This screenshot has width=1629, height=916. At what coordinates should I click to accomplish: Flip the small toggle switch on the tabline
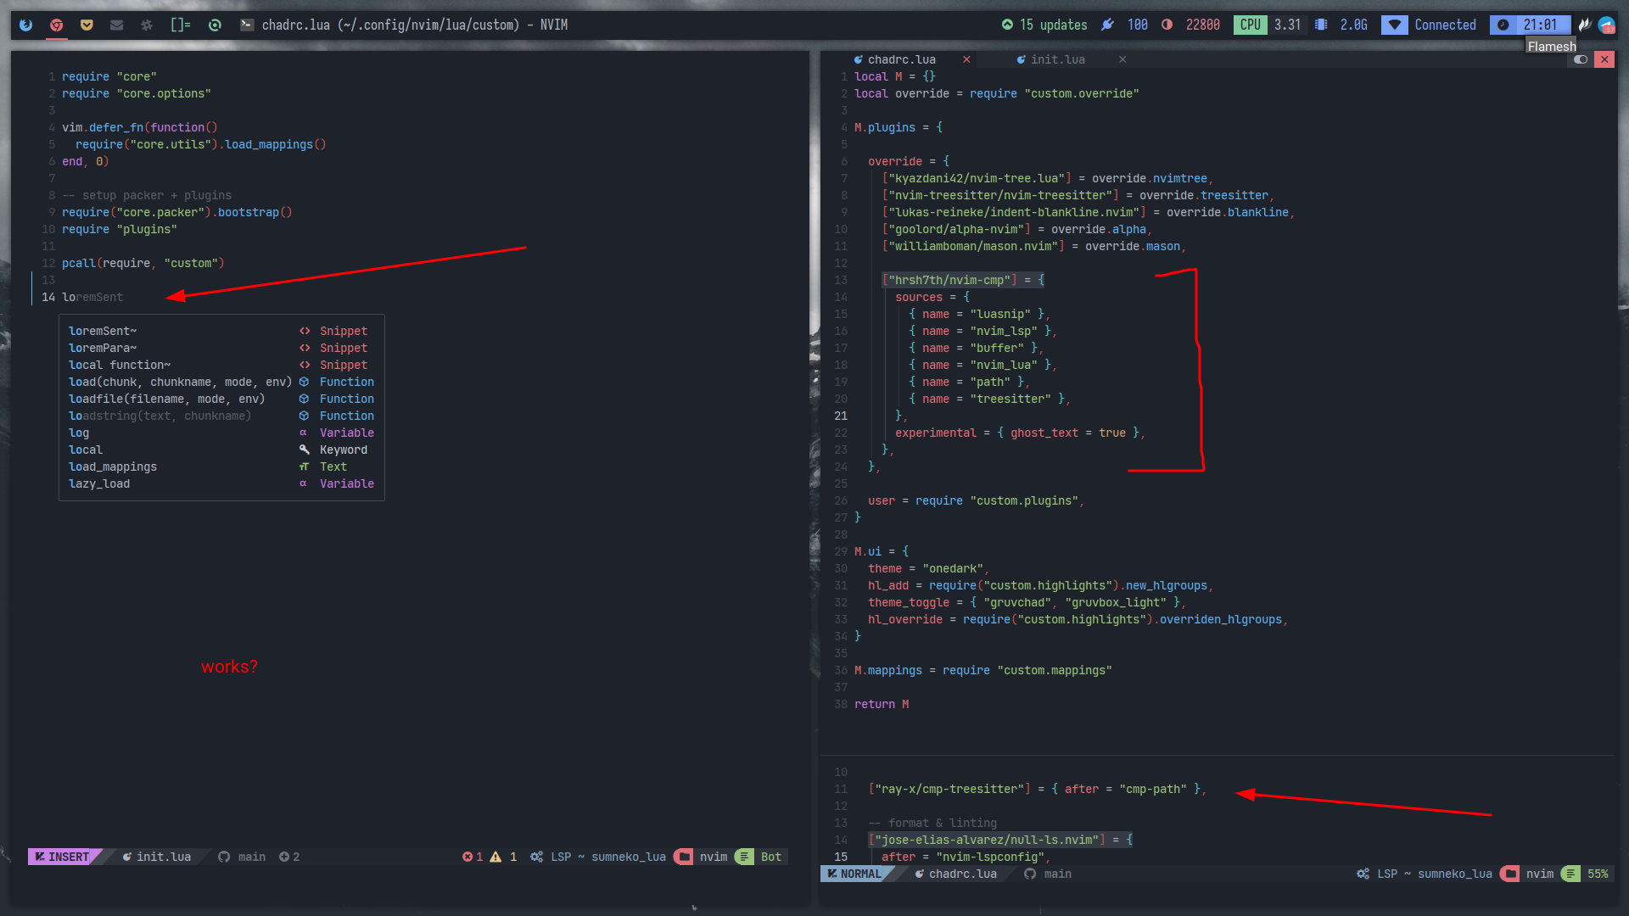(1580, 59)
